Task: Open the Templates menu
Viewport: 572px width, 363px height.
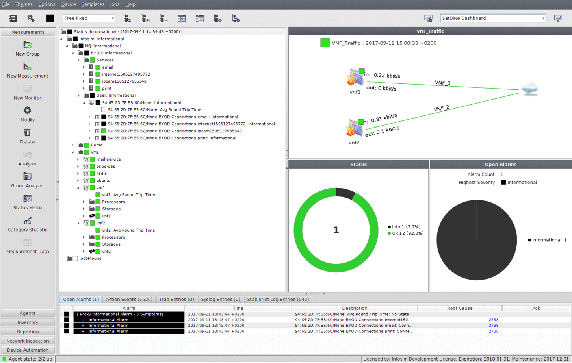Action: [x=93, y=4]
